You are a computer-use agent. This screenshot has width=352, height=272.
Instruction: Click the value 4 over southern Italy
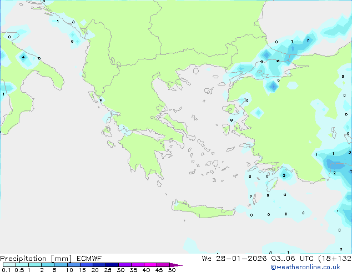pos(23,57)
